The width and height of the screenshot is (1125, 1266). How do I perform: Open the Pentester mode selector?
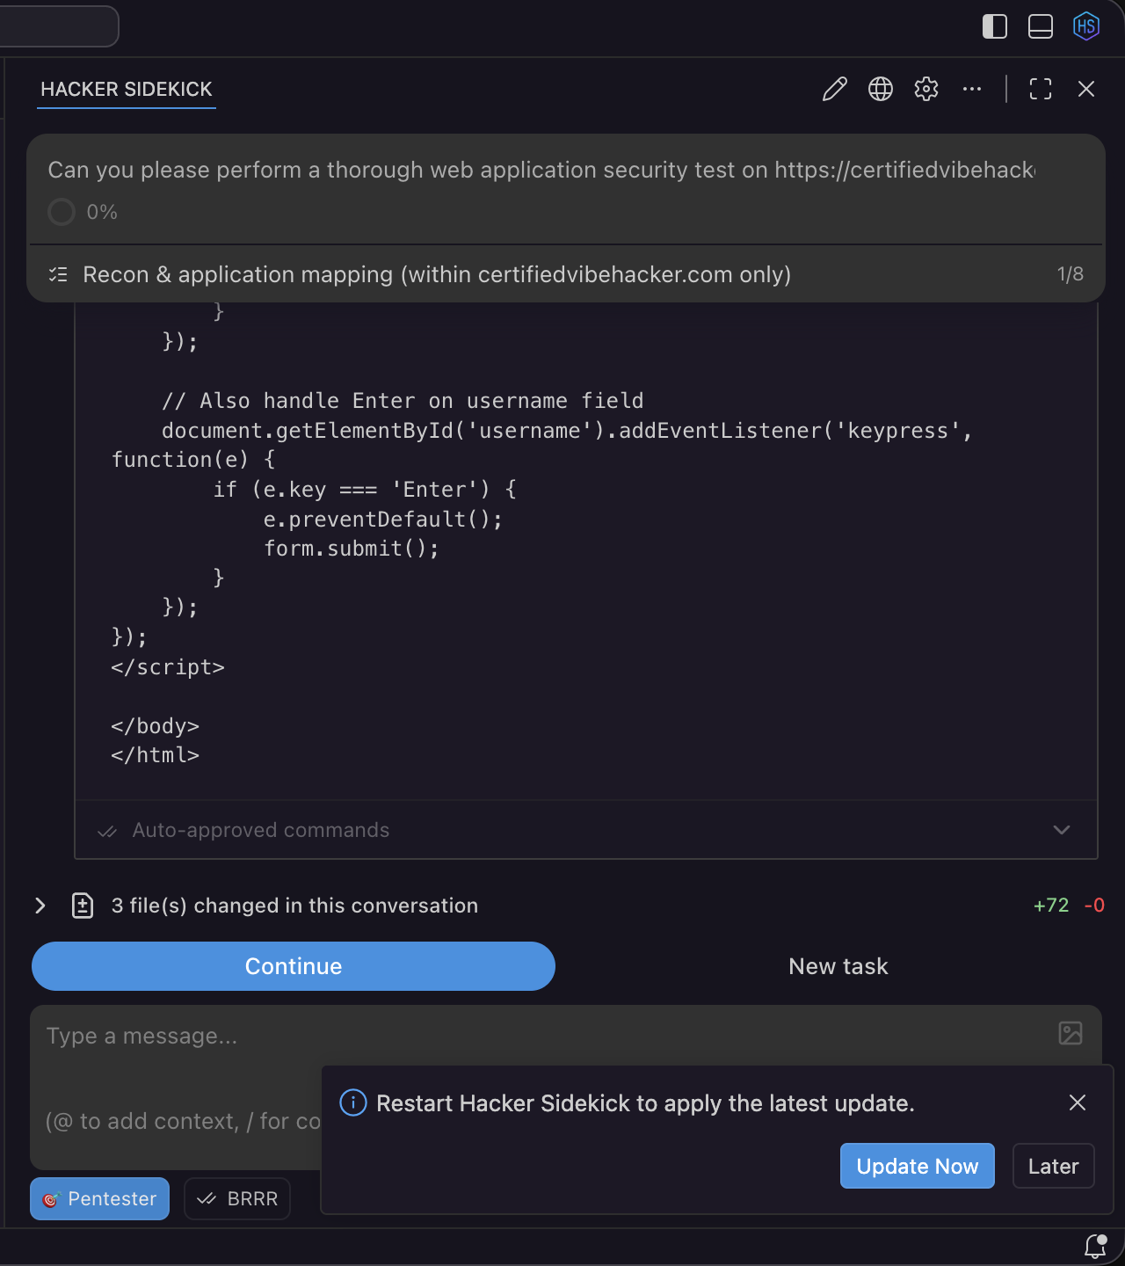[100, 1198]
